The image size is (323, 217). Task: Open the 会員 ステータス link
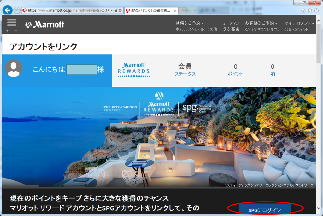185,70
